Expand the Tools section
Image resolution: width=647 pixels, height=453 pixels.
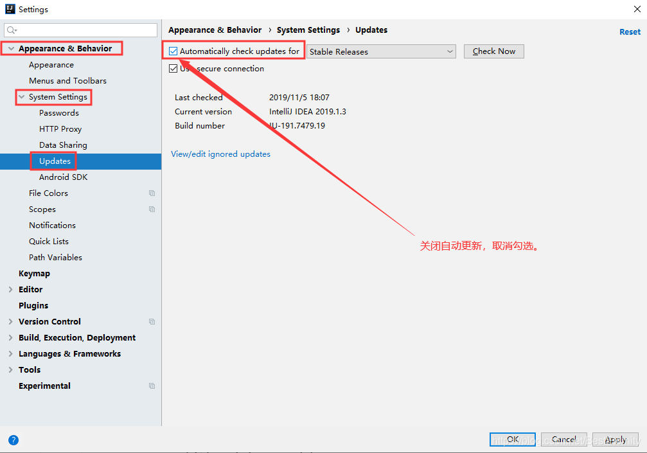click(x=11, y=369)
